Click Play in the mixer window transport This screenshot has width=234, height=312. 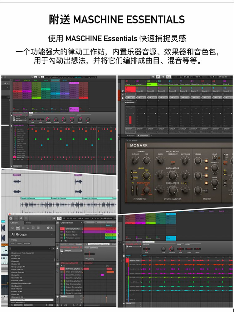[x=158, y=77]
